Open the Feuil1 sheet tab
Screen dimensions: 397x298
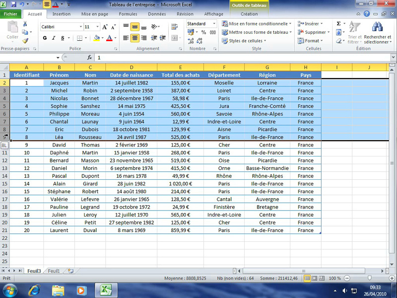53,271
